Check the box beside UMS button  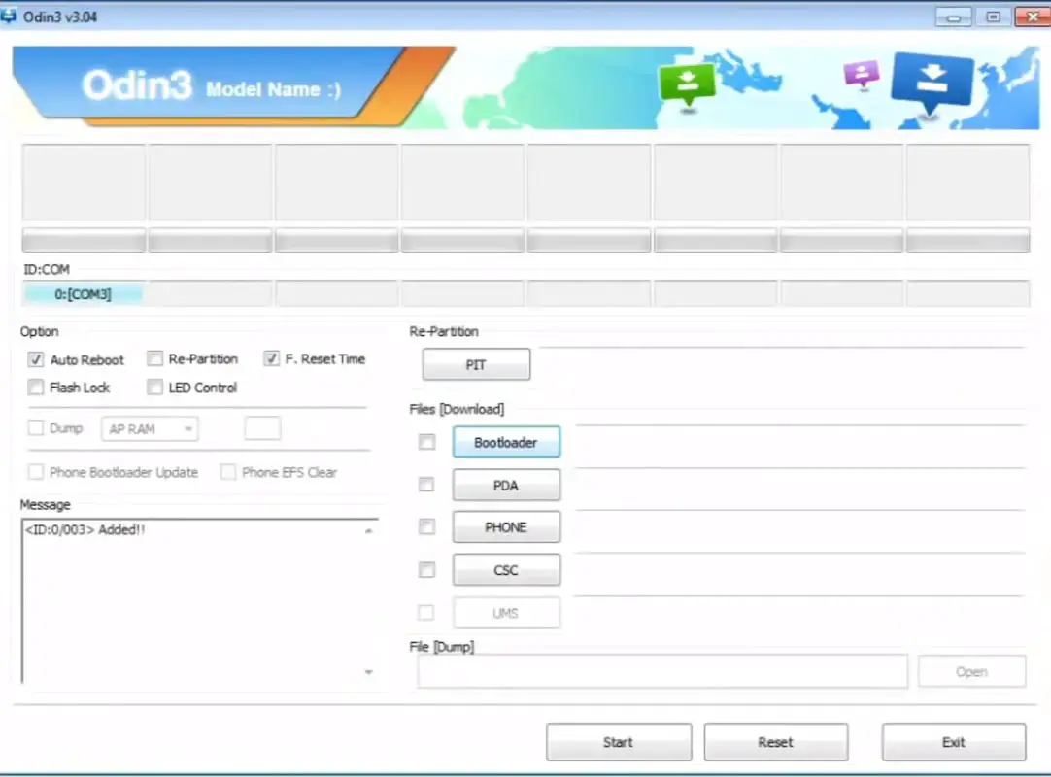(x=425, y=612)
